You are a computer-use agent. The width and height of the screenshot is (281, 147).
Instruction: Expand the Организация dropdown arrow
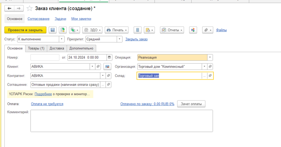(204, 66)
